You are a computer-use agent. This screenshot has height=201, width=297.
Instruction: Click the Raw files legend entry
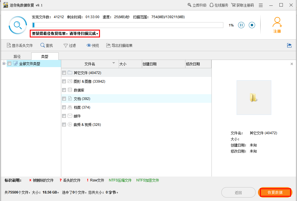[95, 180]
